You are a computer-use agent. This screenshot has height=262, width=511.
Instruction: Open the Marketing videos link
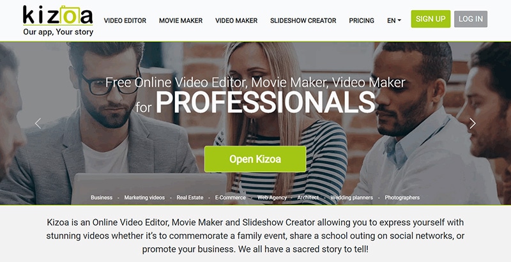[144, 197]
